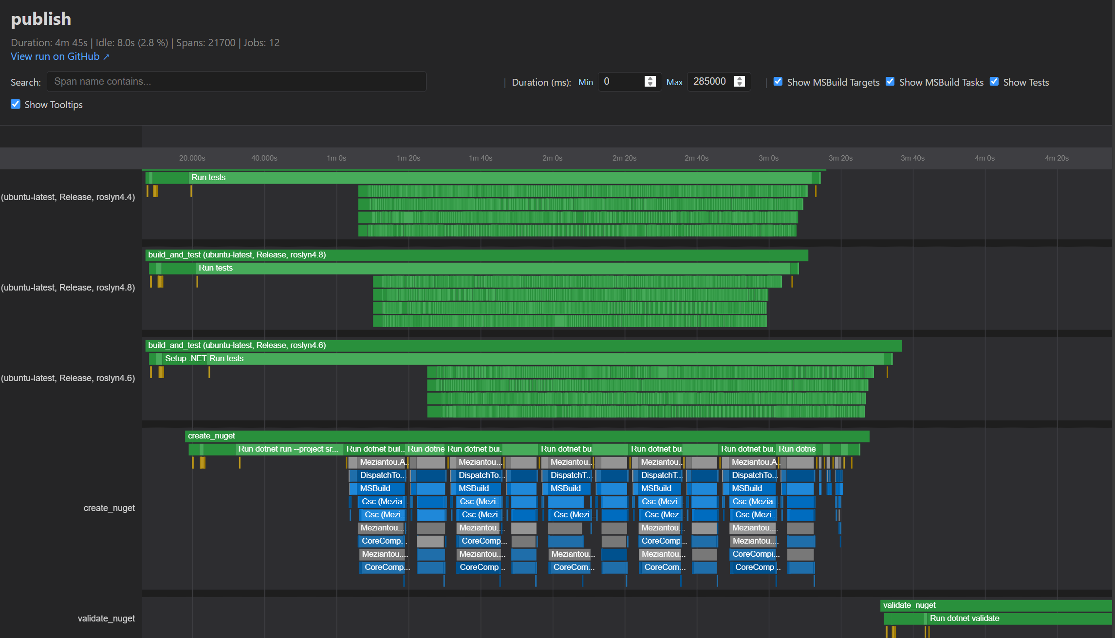Click the Min duration label link
Image resolution: width=1115 pixels, height=638 pixels.
[585, 82]
